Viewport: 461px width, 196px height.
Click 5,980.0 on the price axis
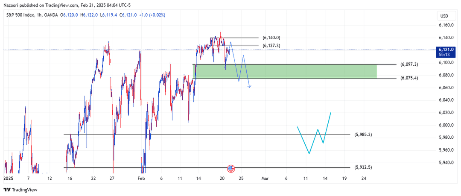446,138
